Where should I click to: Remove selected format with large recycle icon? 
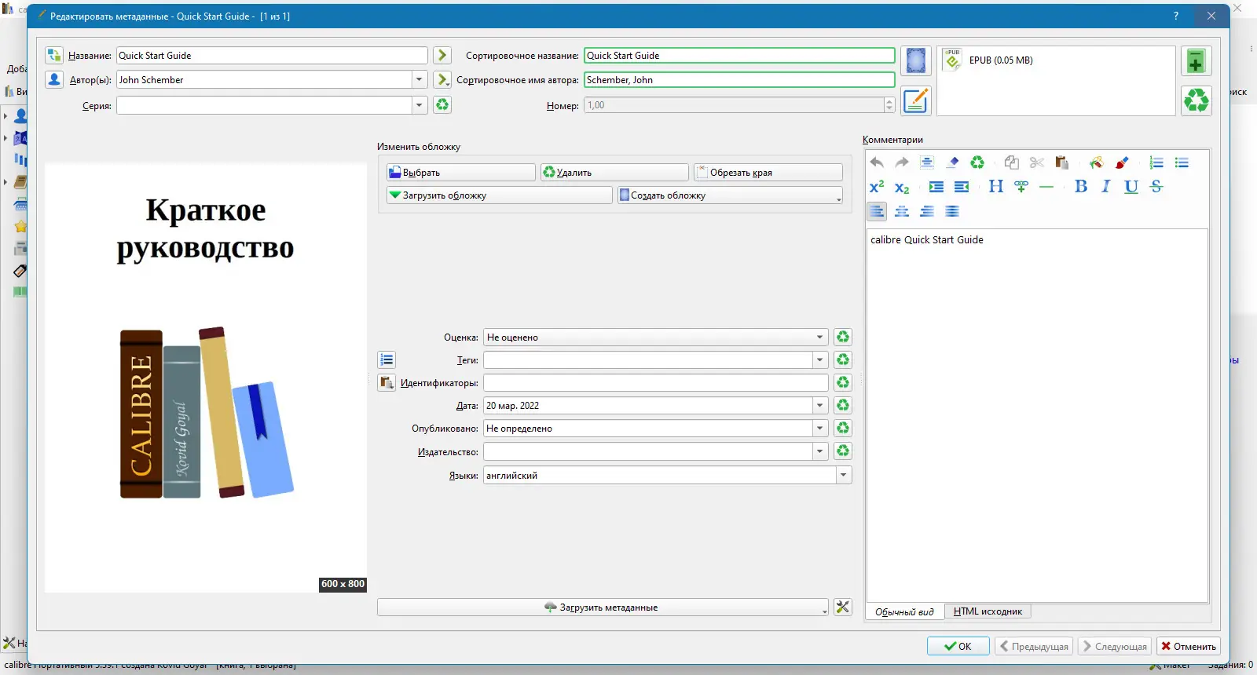(x=1196, y=100)
